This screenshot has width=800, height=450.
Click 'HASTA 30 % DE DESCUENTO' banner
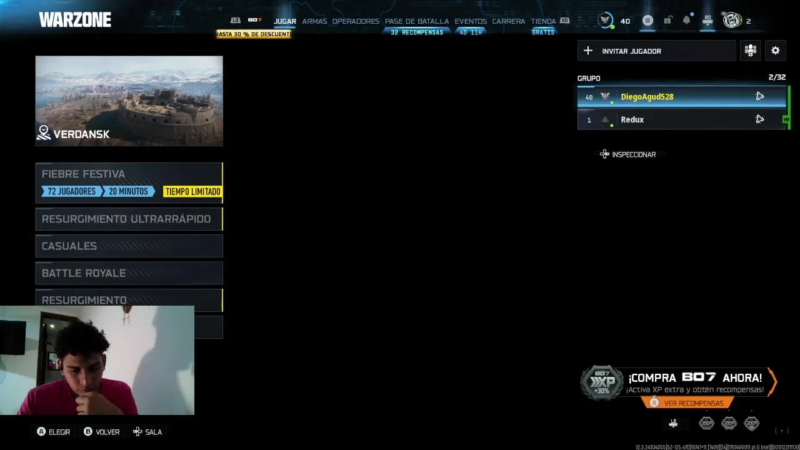254,34
